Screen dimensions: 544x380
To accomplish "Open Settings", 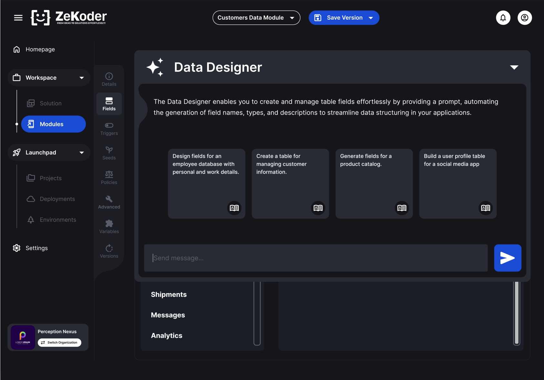I will click(30, 248).
